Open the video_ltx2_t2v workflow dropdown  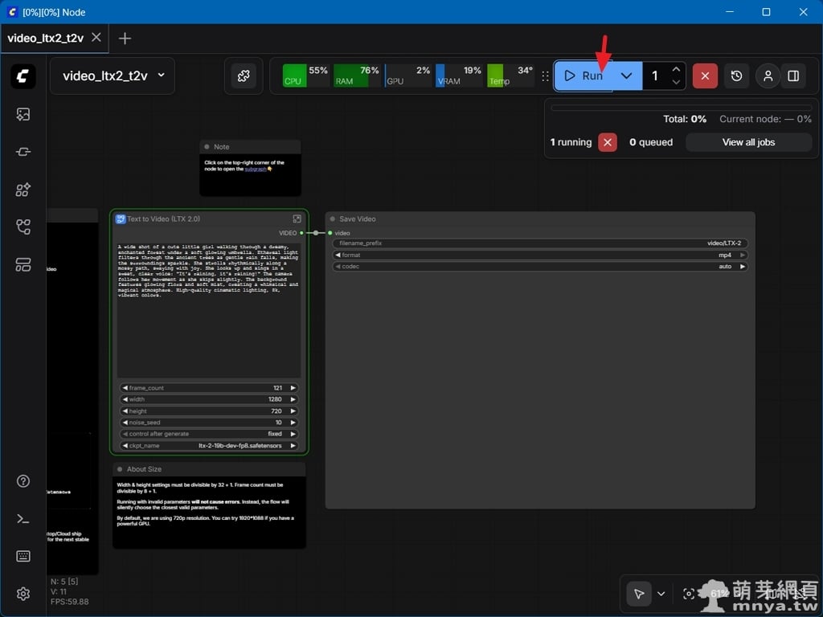(x=113, y=76)
